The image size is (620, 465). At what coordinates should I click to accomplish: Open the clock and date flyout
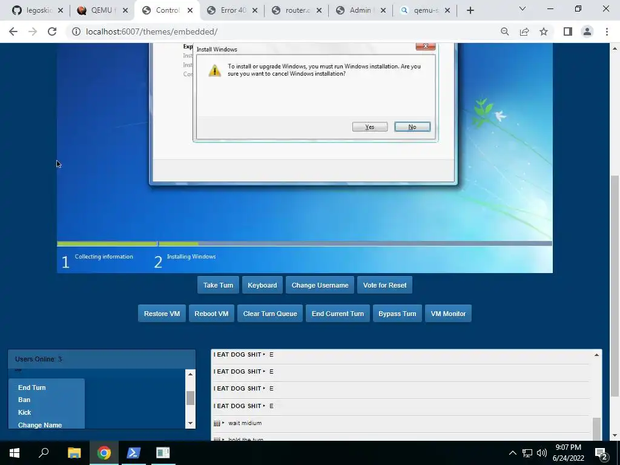[568, 453]
